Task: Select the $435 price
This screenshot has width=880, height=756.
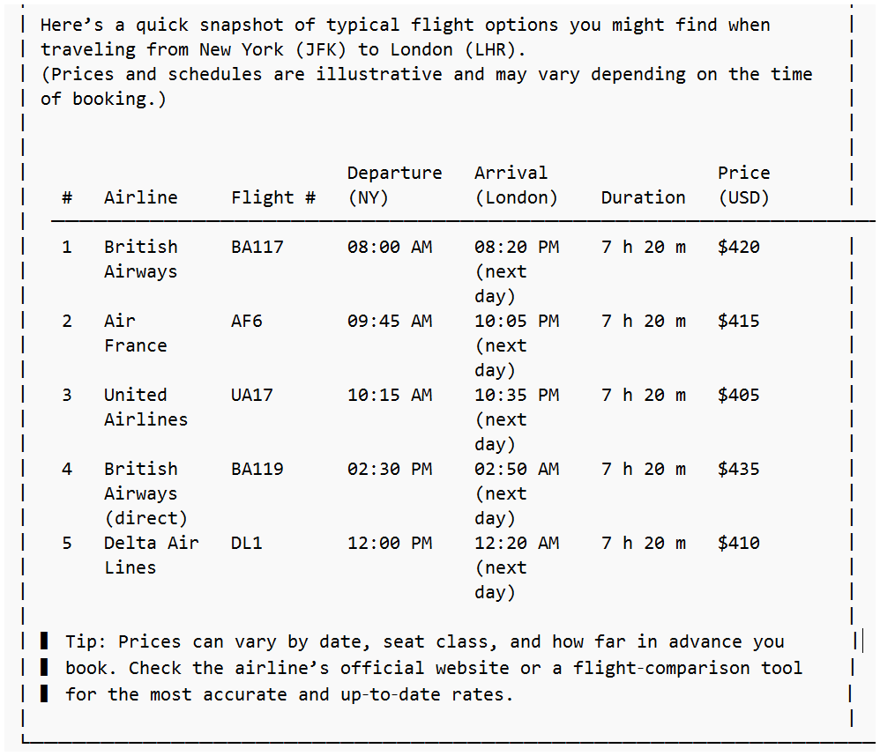Action: pos(739,469)
